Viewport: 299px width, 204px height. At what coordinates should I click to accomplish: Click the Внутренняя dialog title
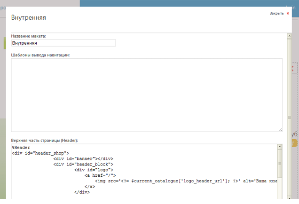28,18
